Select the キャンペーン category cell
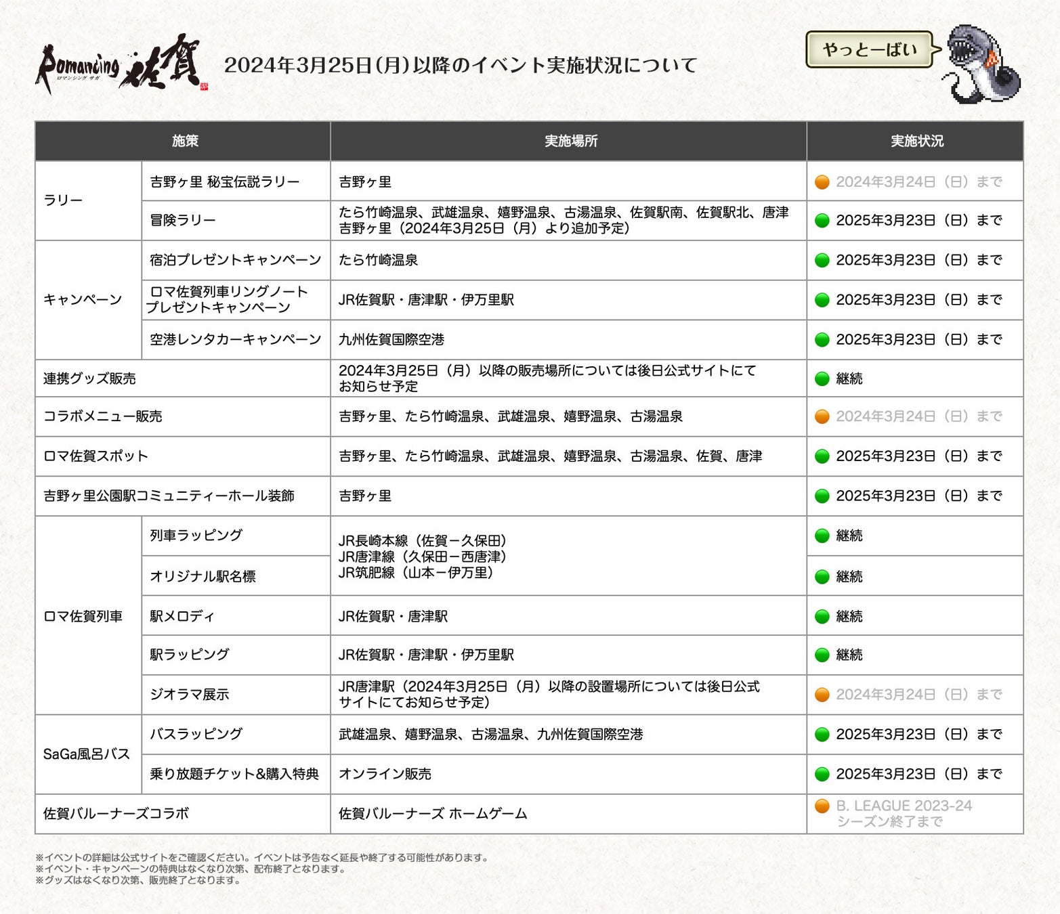The image size is (1060, 914). (88, 300)
